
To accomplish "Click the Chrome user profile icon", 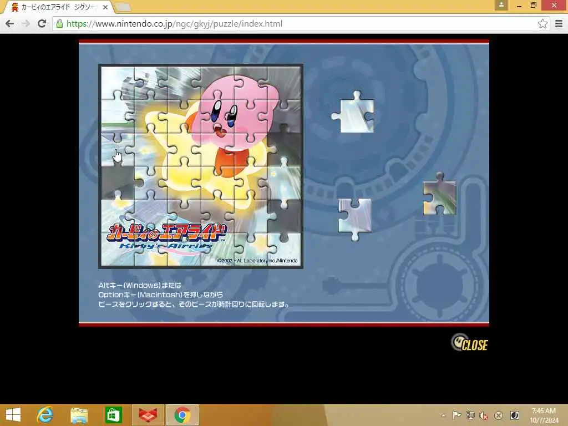I will pyautogui.click(x=501, y=5).
